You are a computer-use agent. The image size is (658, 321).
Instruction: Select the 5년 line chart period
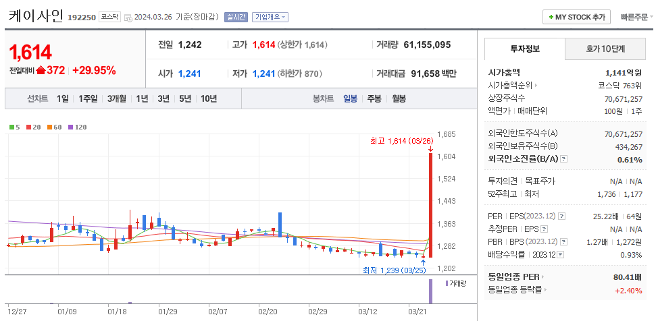click(185, 99)
